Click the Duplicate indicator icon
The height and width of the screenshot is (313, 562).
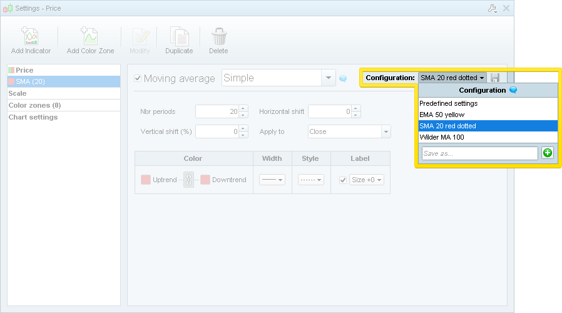(x=179, y=37)
